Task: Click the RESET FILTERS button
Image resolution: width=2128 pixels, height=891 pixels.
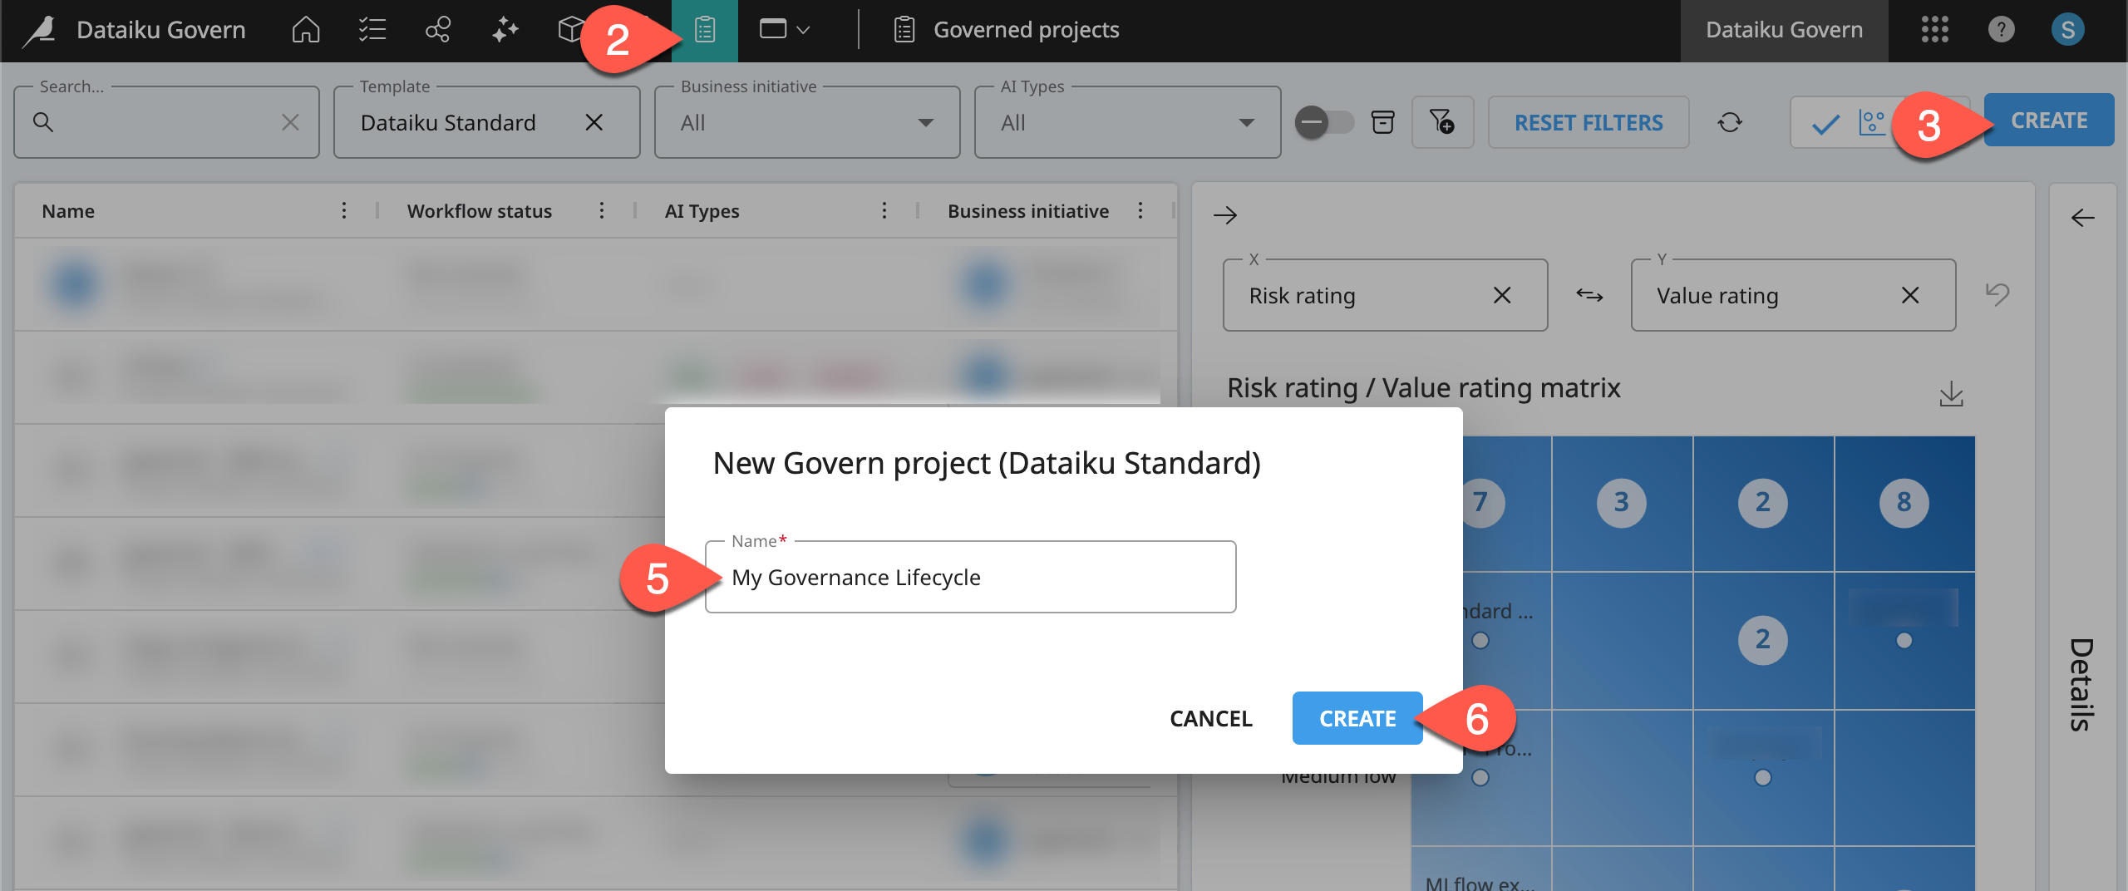Action: click(x=1589, y=122)
